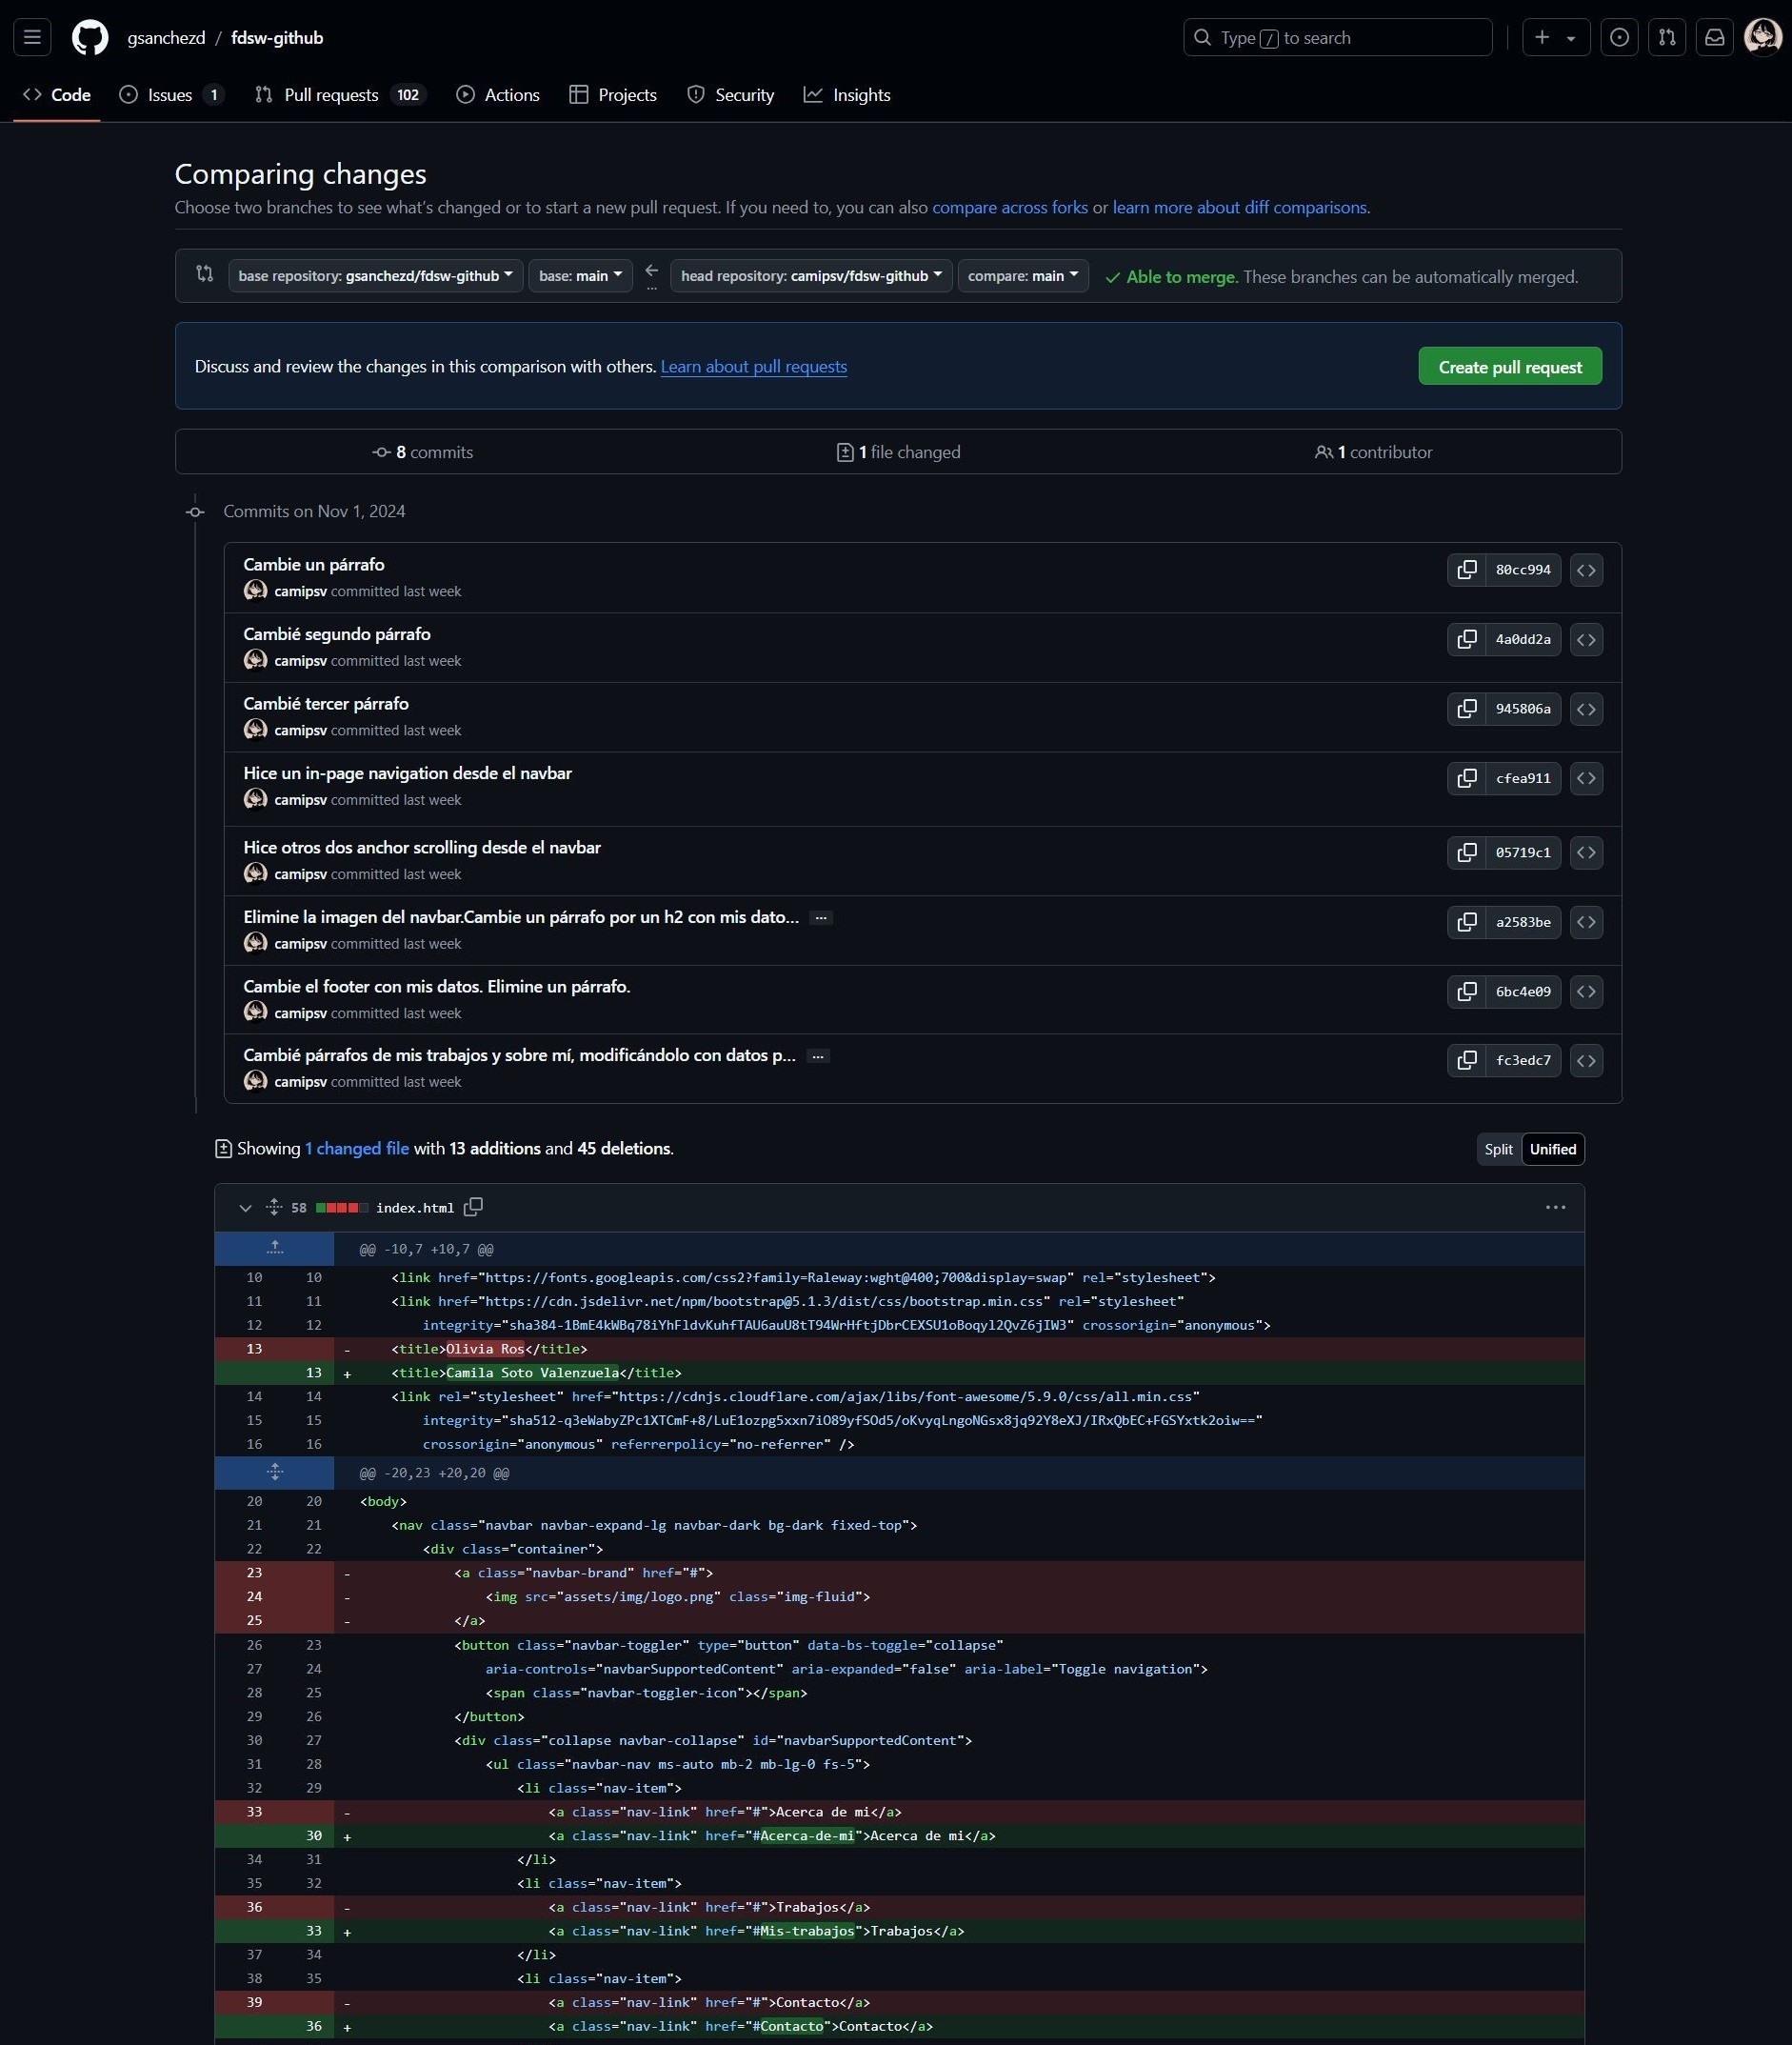The height and width of the screenshot is (2045, 1792).
Task: Open the base repository dropdown
Action: coord(375,276)
